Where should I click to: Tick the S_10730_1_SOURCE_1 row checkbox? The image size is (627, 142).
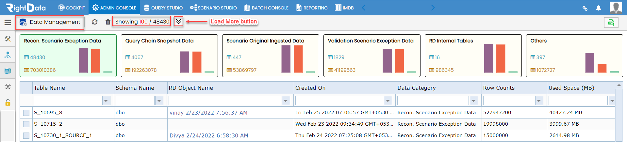(x=26, y=135)
